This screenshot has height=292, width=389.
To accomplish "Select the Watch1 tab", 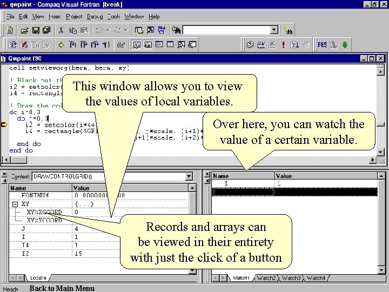I will pos(241,278).
